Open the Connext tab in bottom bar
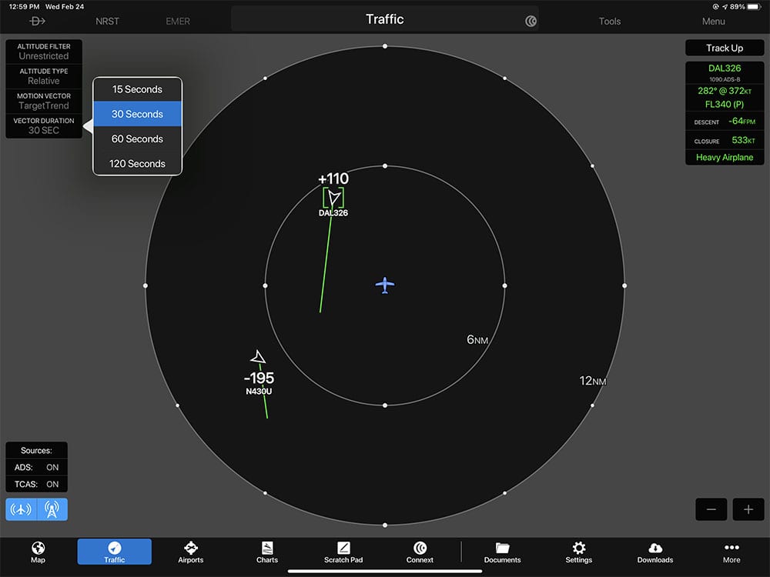The width and height of the screenshot is (770, 577). 420,552
